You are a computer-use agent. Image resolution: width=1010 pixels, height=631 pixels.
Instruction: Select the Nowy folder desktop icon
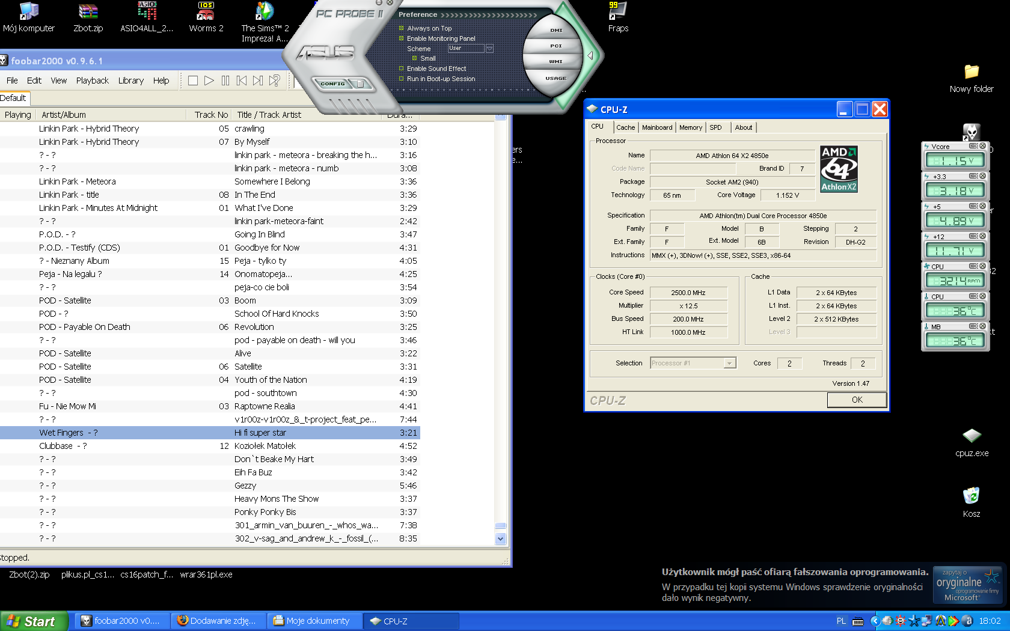tap(972, 78)
